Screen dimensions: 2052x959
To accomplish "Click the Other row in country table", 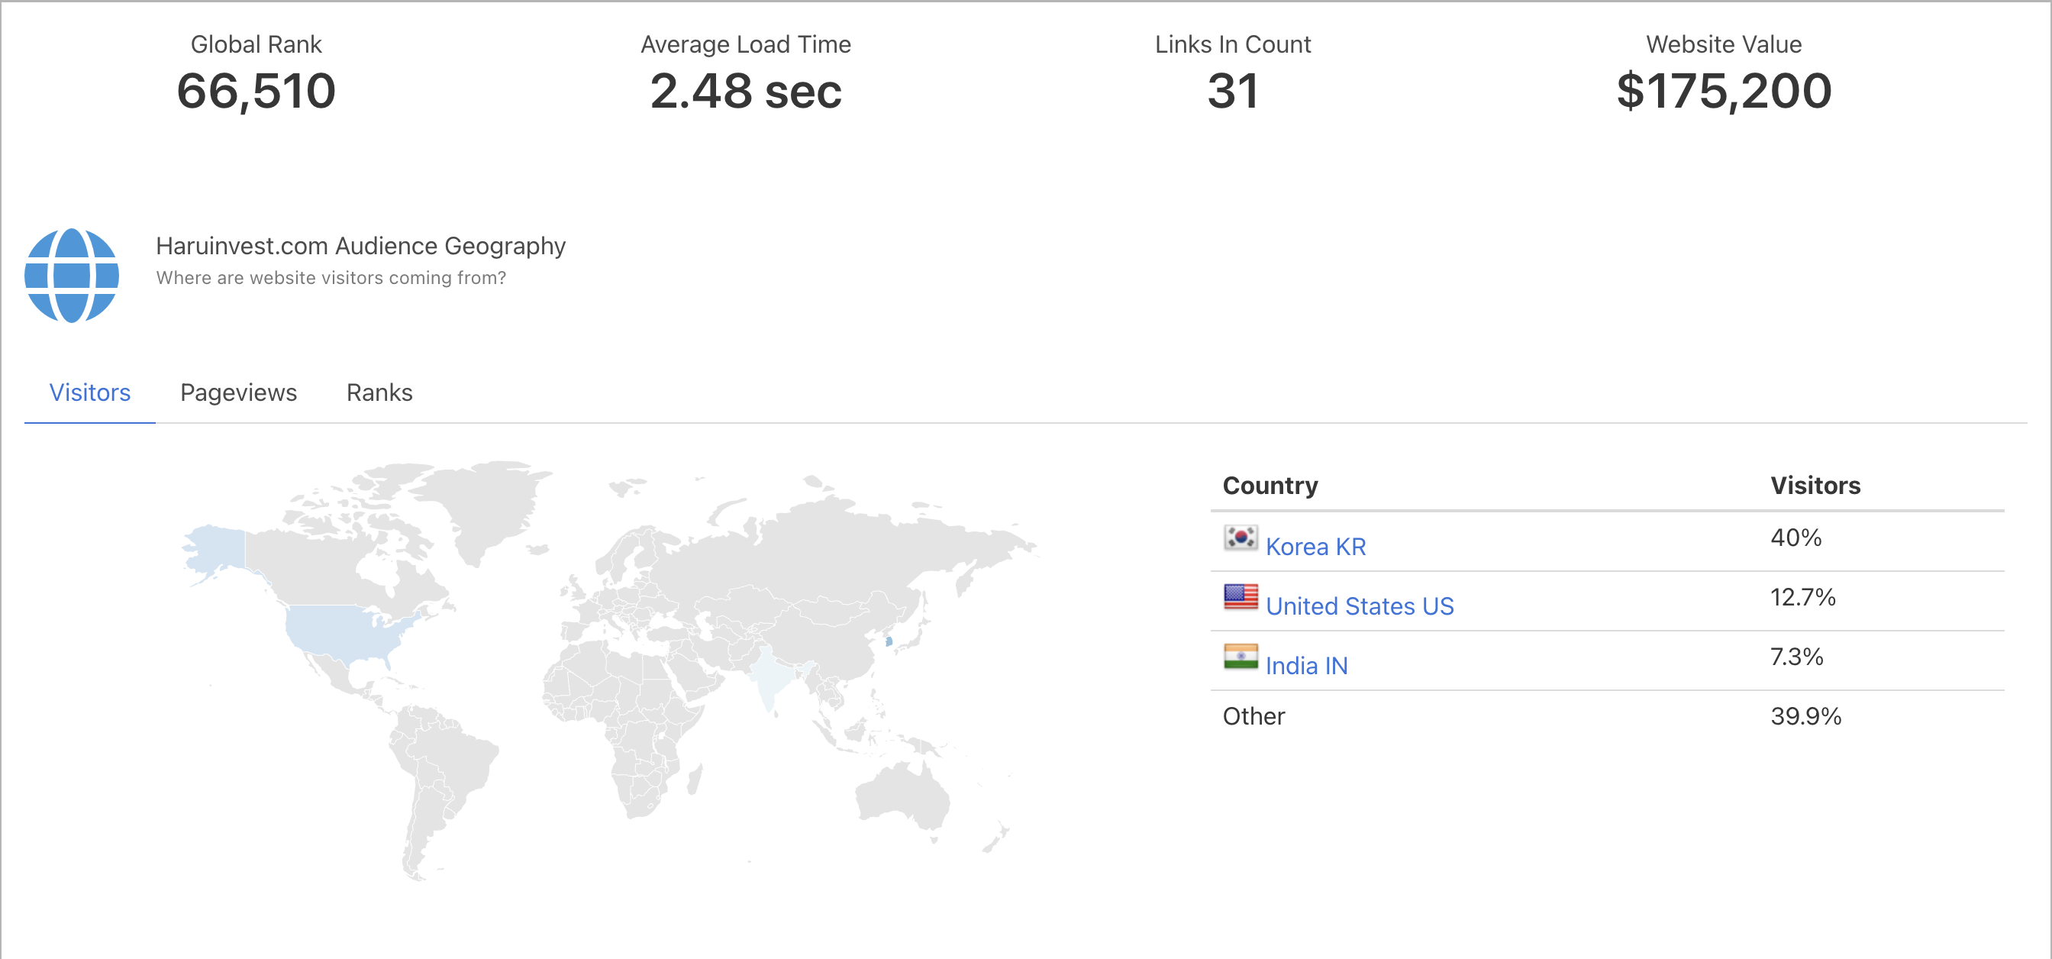I will (x=1253, y=716).
